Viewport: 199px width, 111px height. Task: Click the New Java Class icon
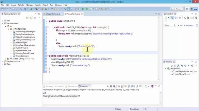pos(46,9)
